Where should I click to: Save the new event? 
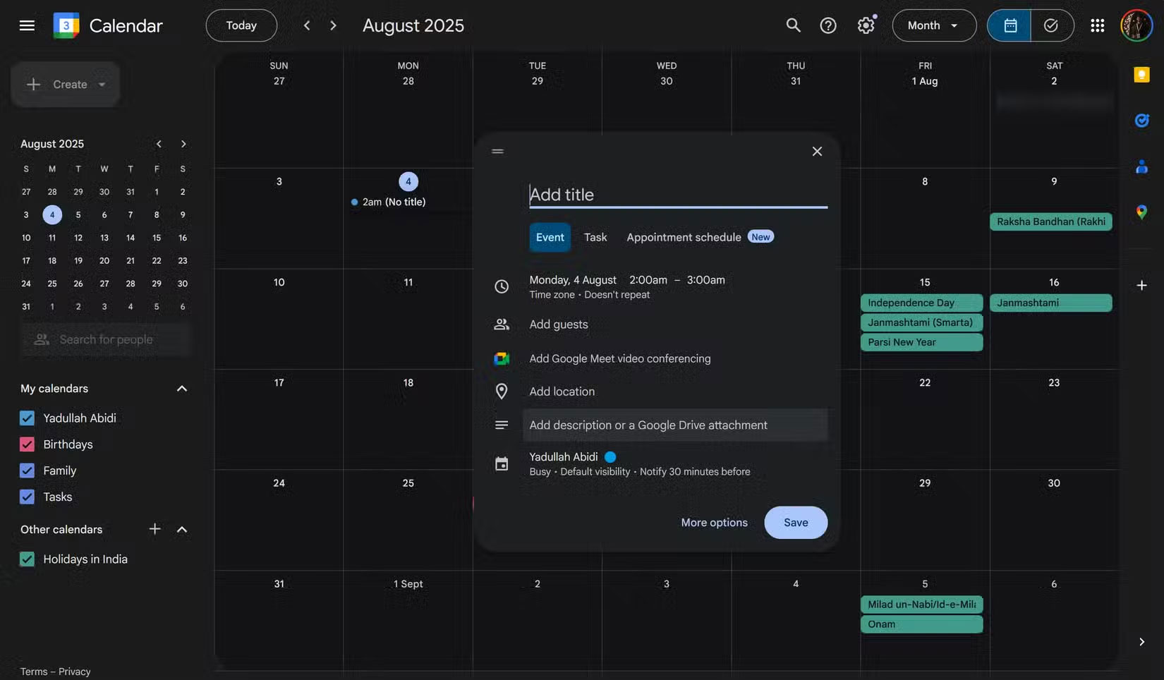(x=795, y=522)
